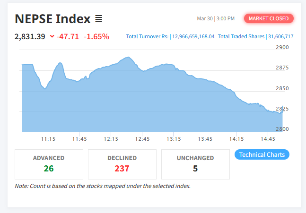Click the NEPSE Index heading
This screenshot has height=213, width=306.
pyautogui.click(x=52, y=19)
